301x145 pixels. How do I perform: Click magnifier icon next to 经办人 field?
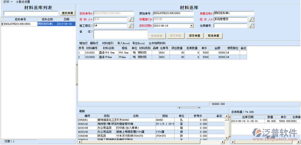point(252,19)
